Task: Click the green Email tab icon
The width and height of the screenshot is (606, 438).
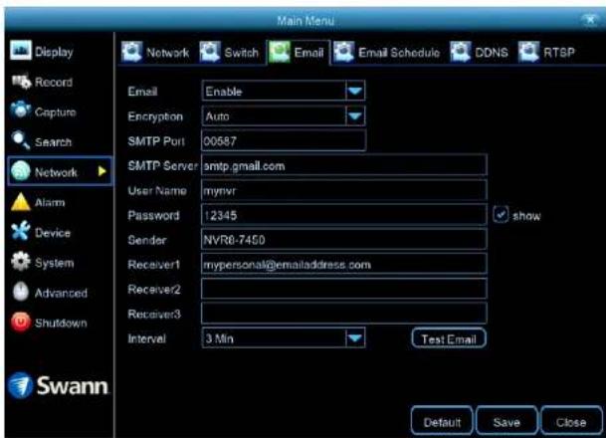Action: [x=280, y=52]
